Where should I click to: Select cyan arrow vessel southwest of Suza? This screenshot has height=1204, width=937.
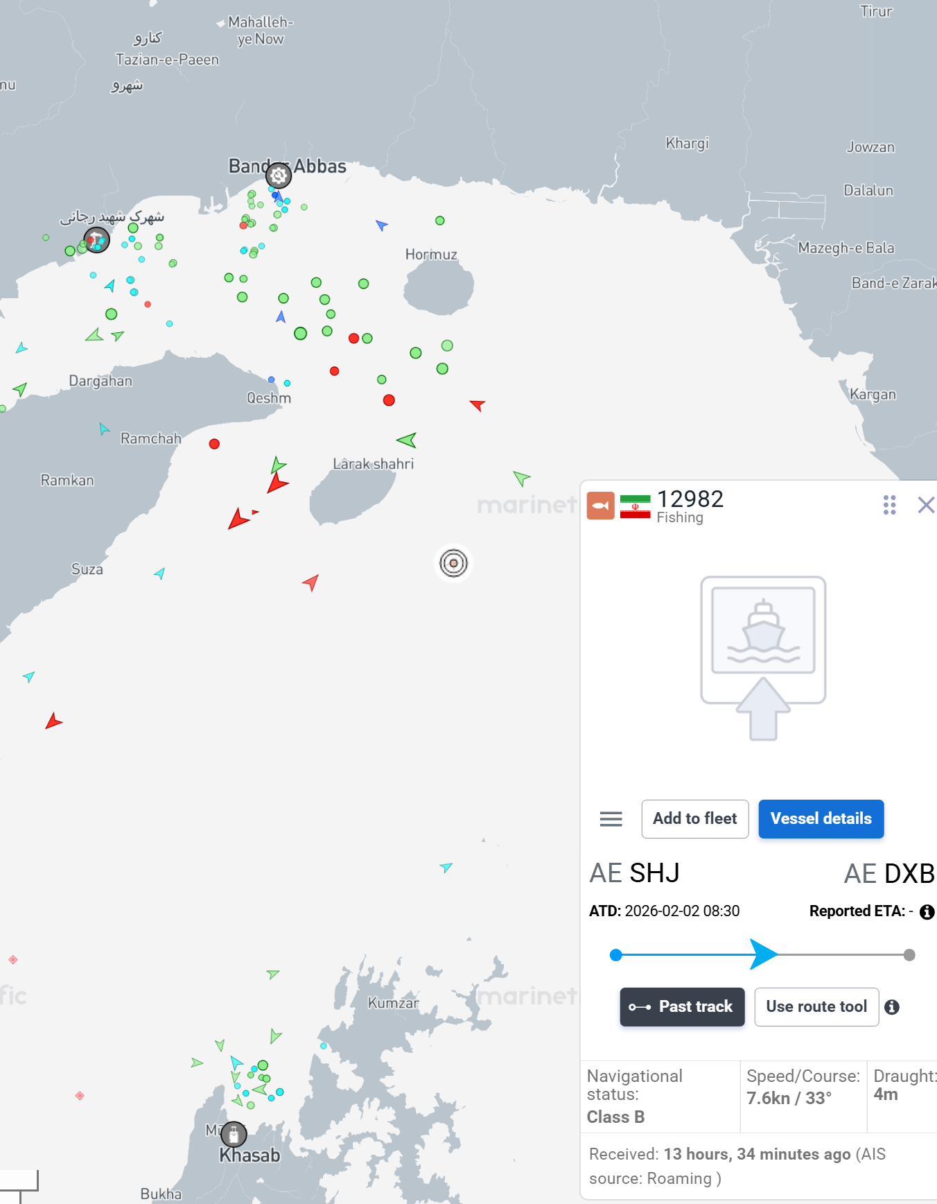[x=28, y=676]
